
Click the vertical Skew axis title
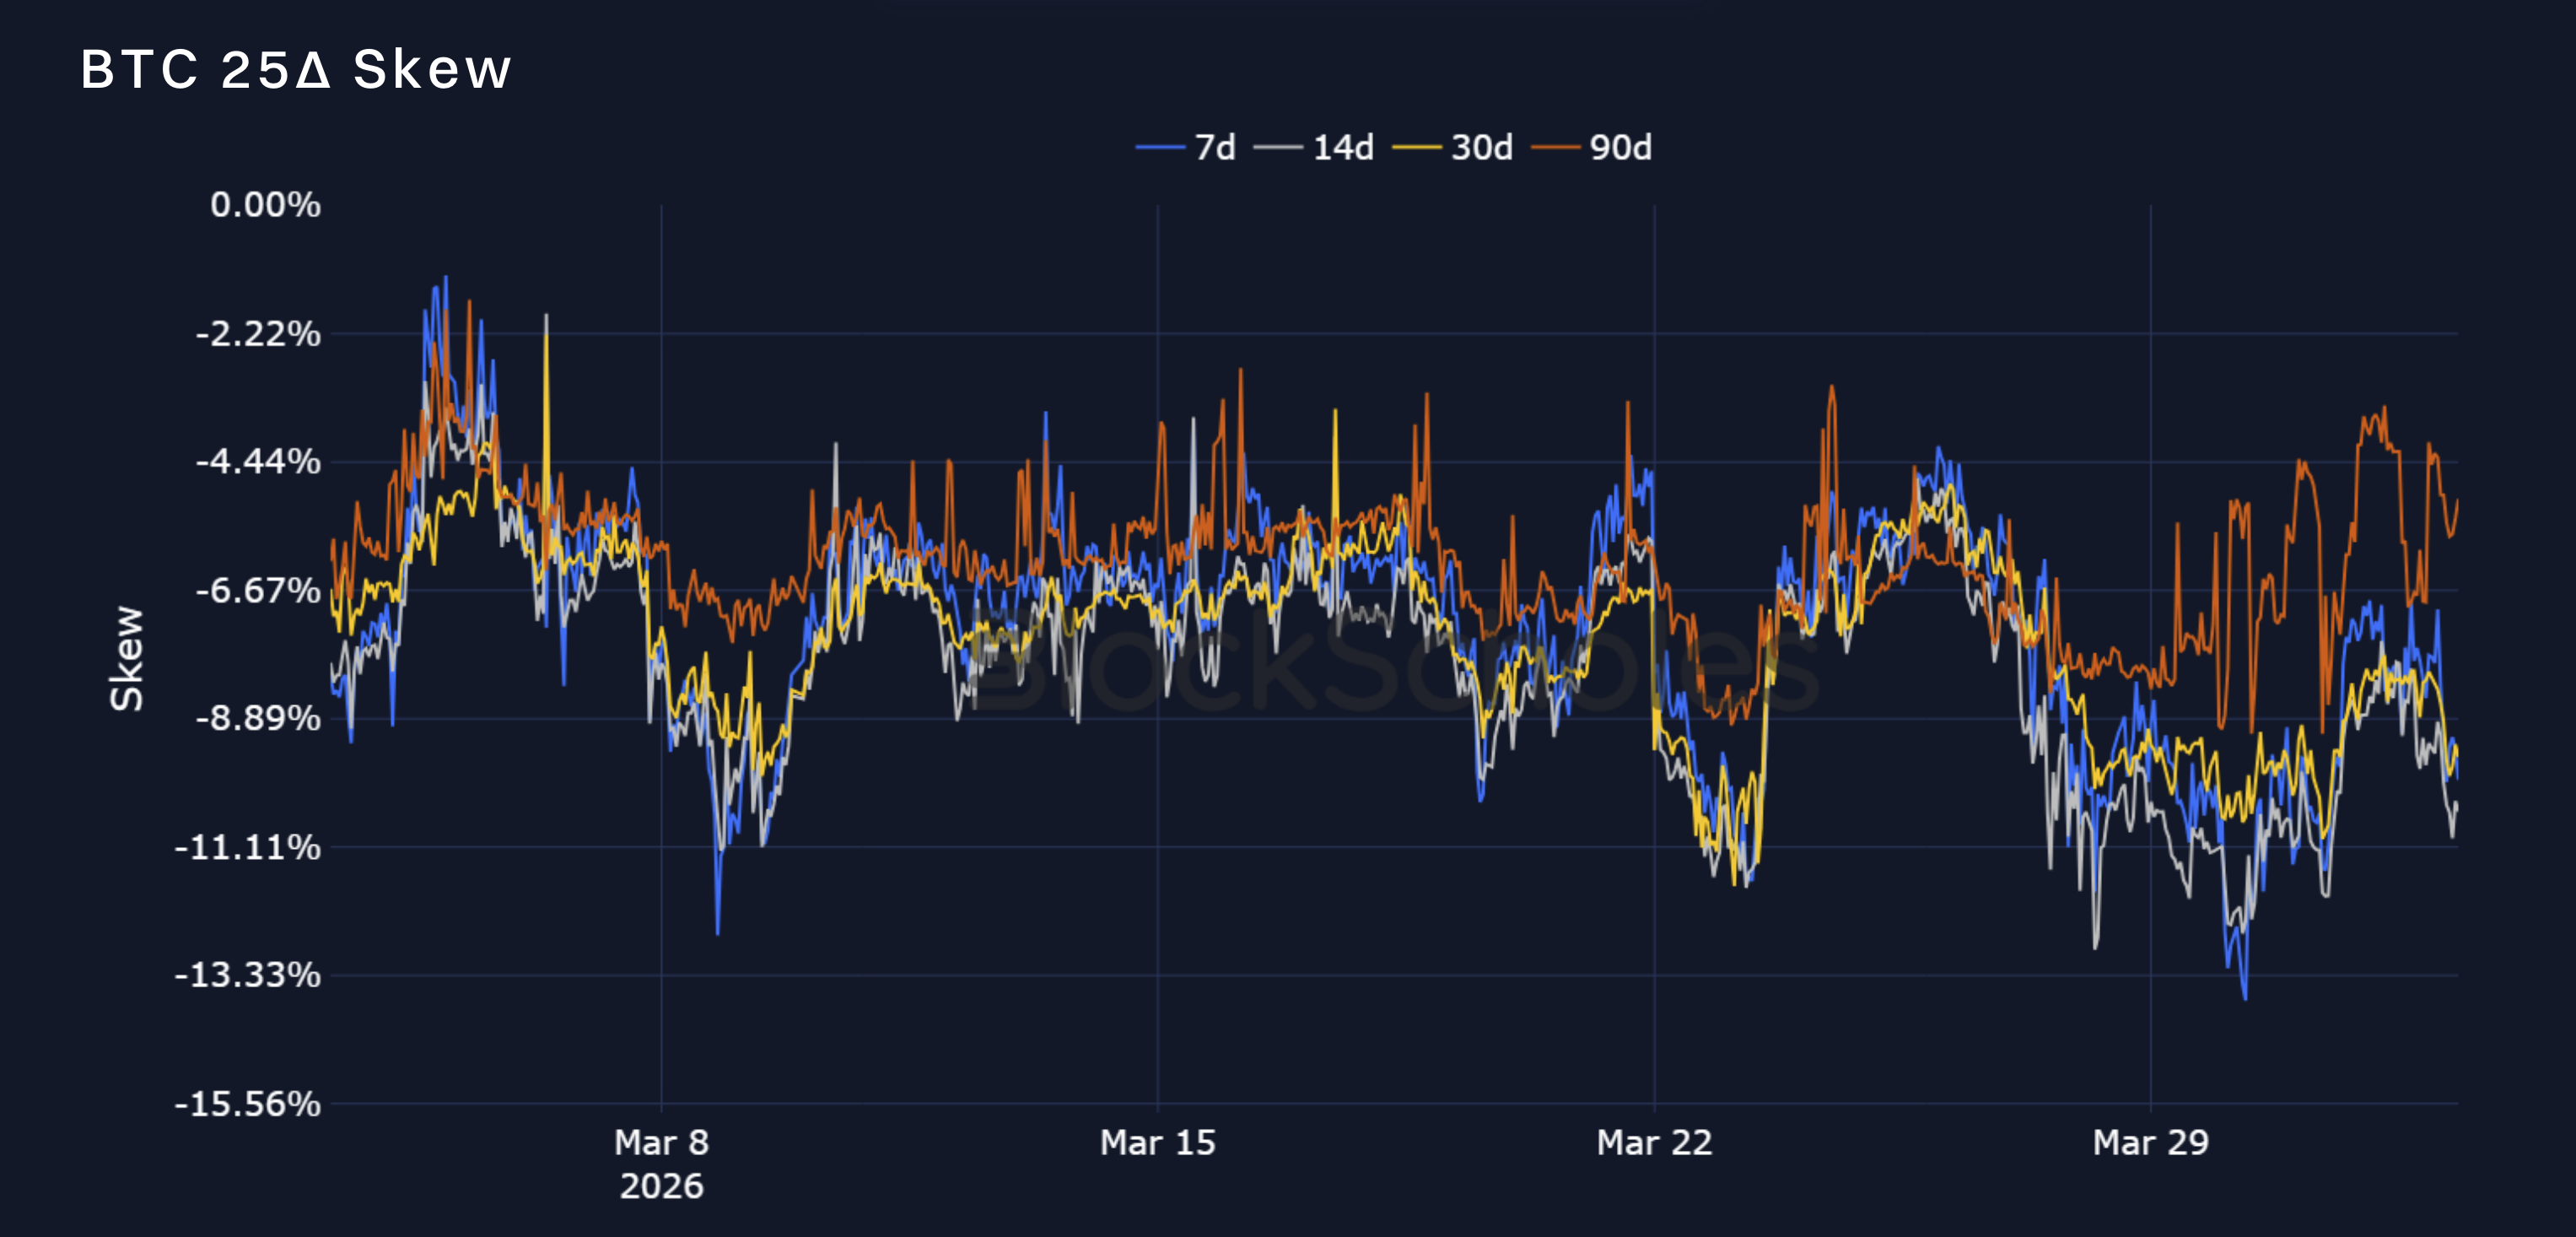click(x=127, y=658)
